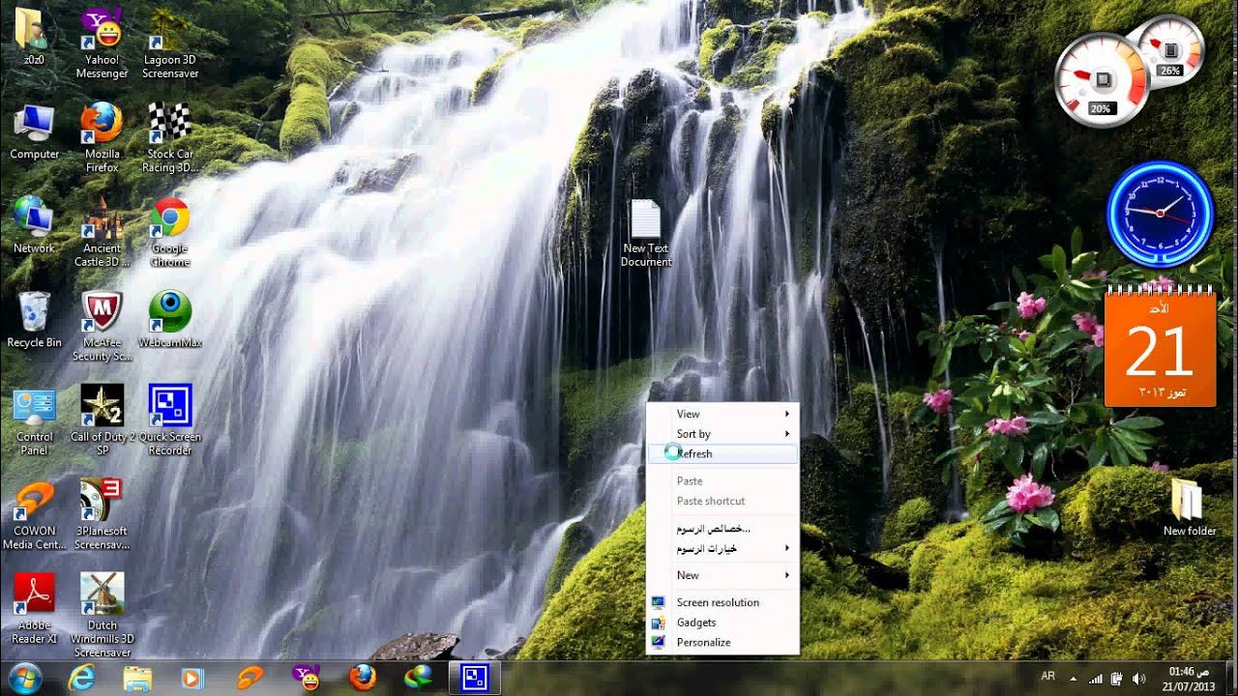
Task: Click the greyed-out Paste shortcut entry
Action: [x=722, y=501]
